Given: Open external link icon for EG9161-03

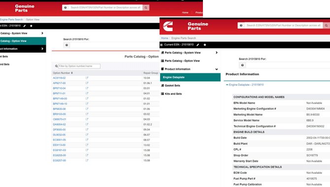Looking at the screenshot, I should click(87, 150).
